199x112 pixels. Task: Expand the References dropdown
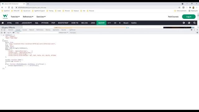pos(28,16)
